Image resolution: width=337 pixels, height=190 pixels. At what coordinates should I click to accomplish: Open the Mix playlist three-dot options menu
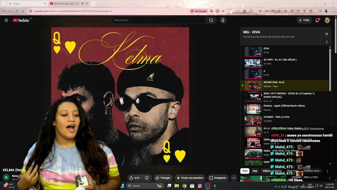327,42
